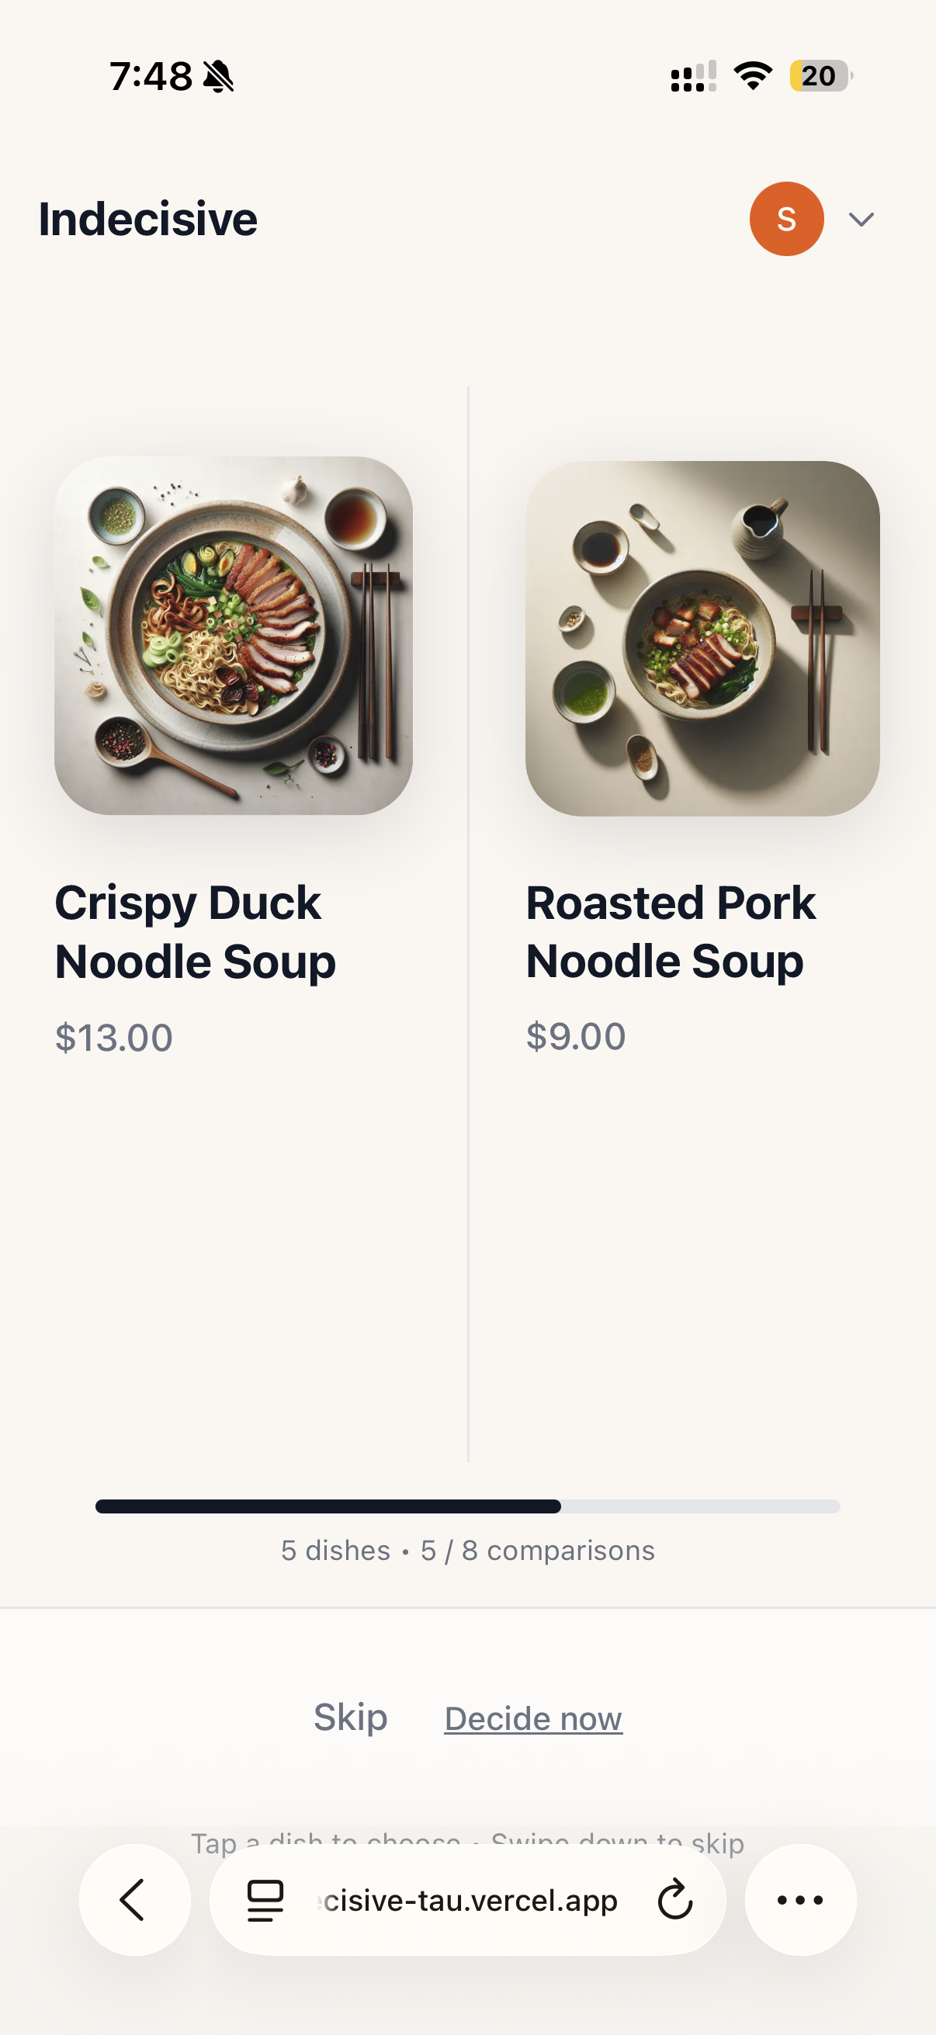Viewport: 936px width, 2035px height.
Task: Tap the Wi-Fi status icon
Action: pyautogui.click(x=753, y=76)
